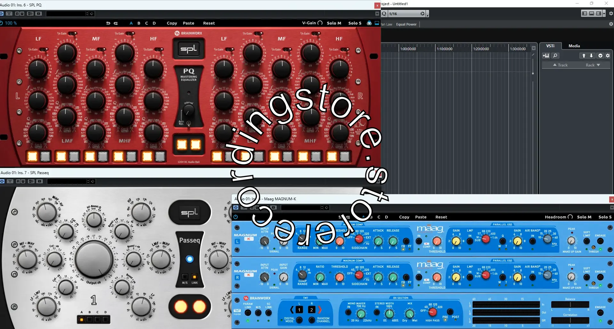Switch to the Media tab
Viewport: 614px width, 329px height.
pyautogui.click(x=574, y=46)
